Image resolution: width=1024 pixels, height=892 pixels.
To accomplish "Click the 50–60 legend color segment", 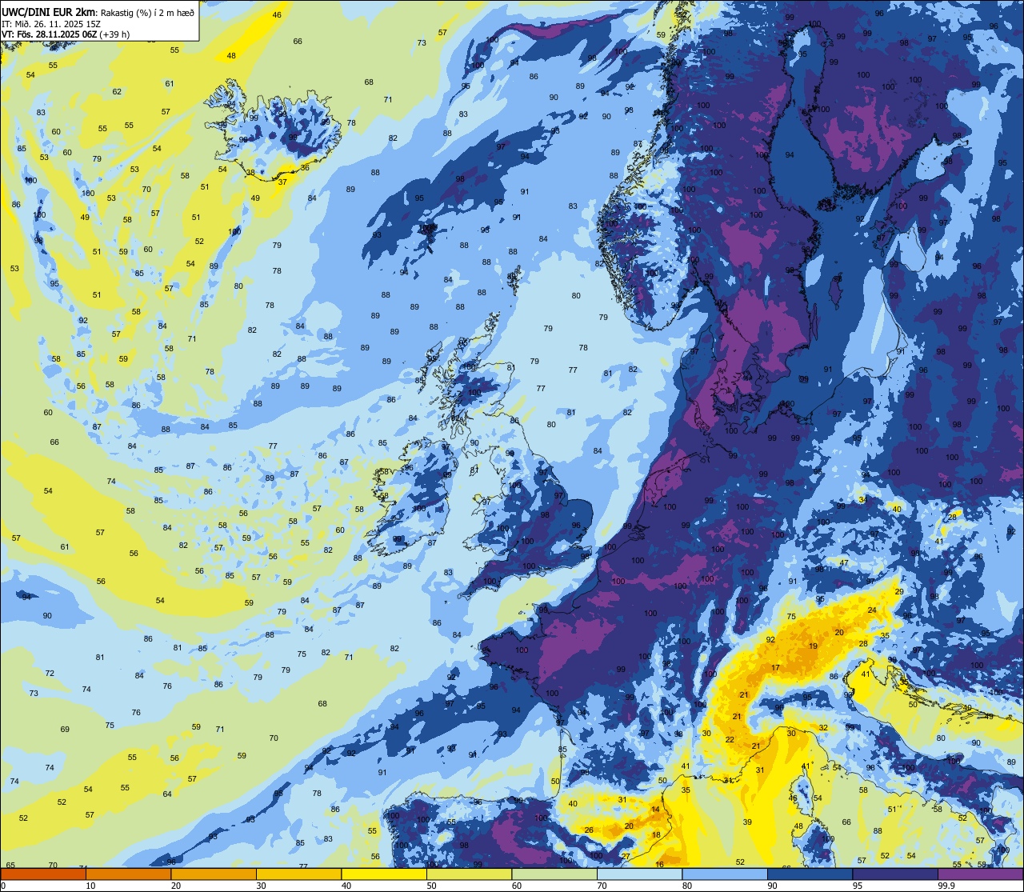I will 469,874.
